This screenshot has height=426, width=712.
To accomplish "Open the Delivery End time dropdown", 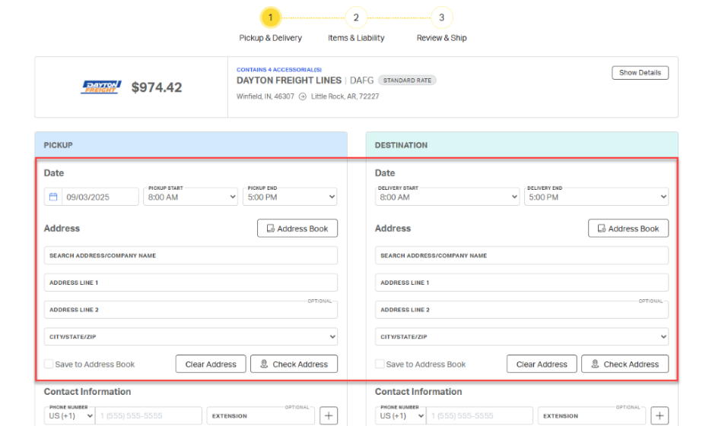I will coord(596,197).
